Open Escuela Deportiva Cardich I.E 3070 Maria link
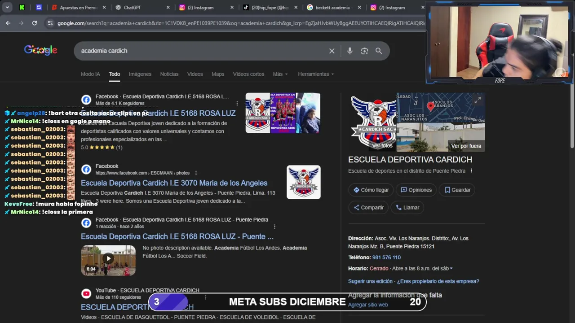 tap(174, 183)
